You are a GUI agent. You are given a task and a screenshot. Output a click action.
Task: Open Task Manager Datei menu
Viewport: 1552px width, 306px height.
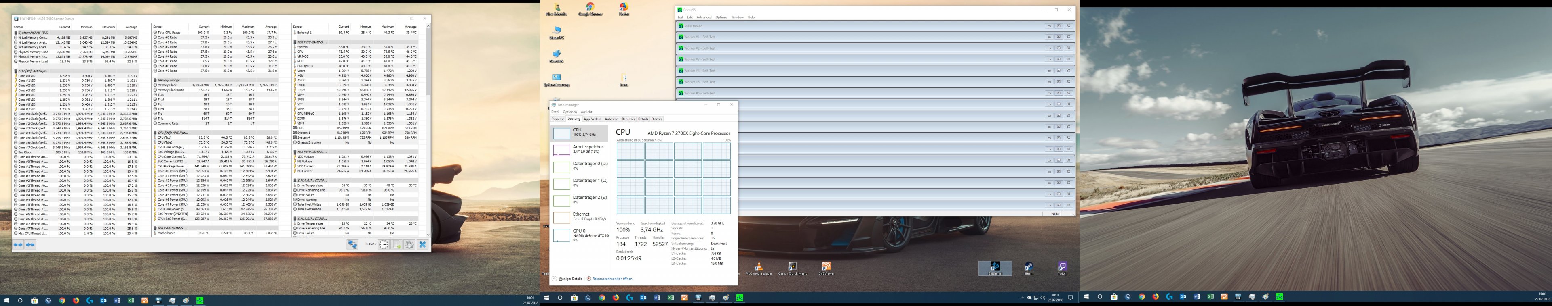pyautogui.click(x=555, y=112)
